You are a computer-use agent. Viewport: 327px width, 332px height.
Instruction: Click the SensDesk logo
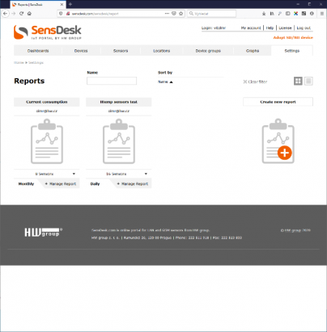48,32
